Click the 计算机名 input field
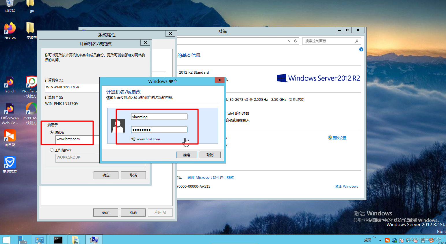This screenshot has width=446, height=244. coord(72,88)
